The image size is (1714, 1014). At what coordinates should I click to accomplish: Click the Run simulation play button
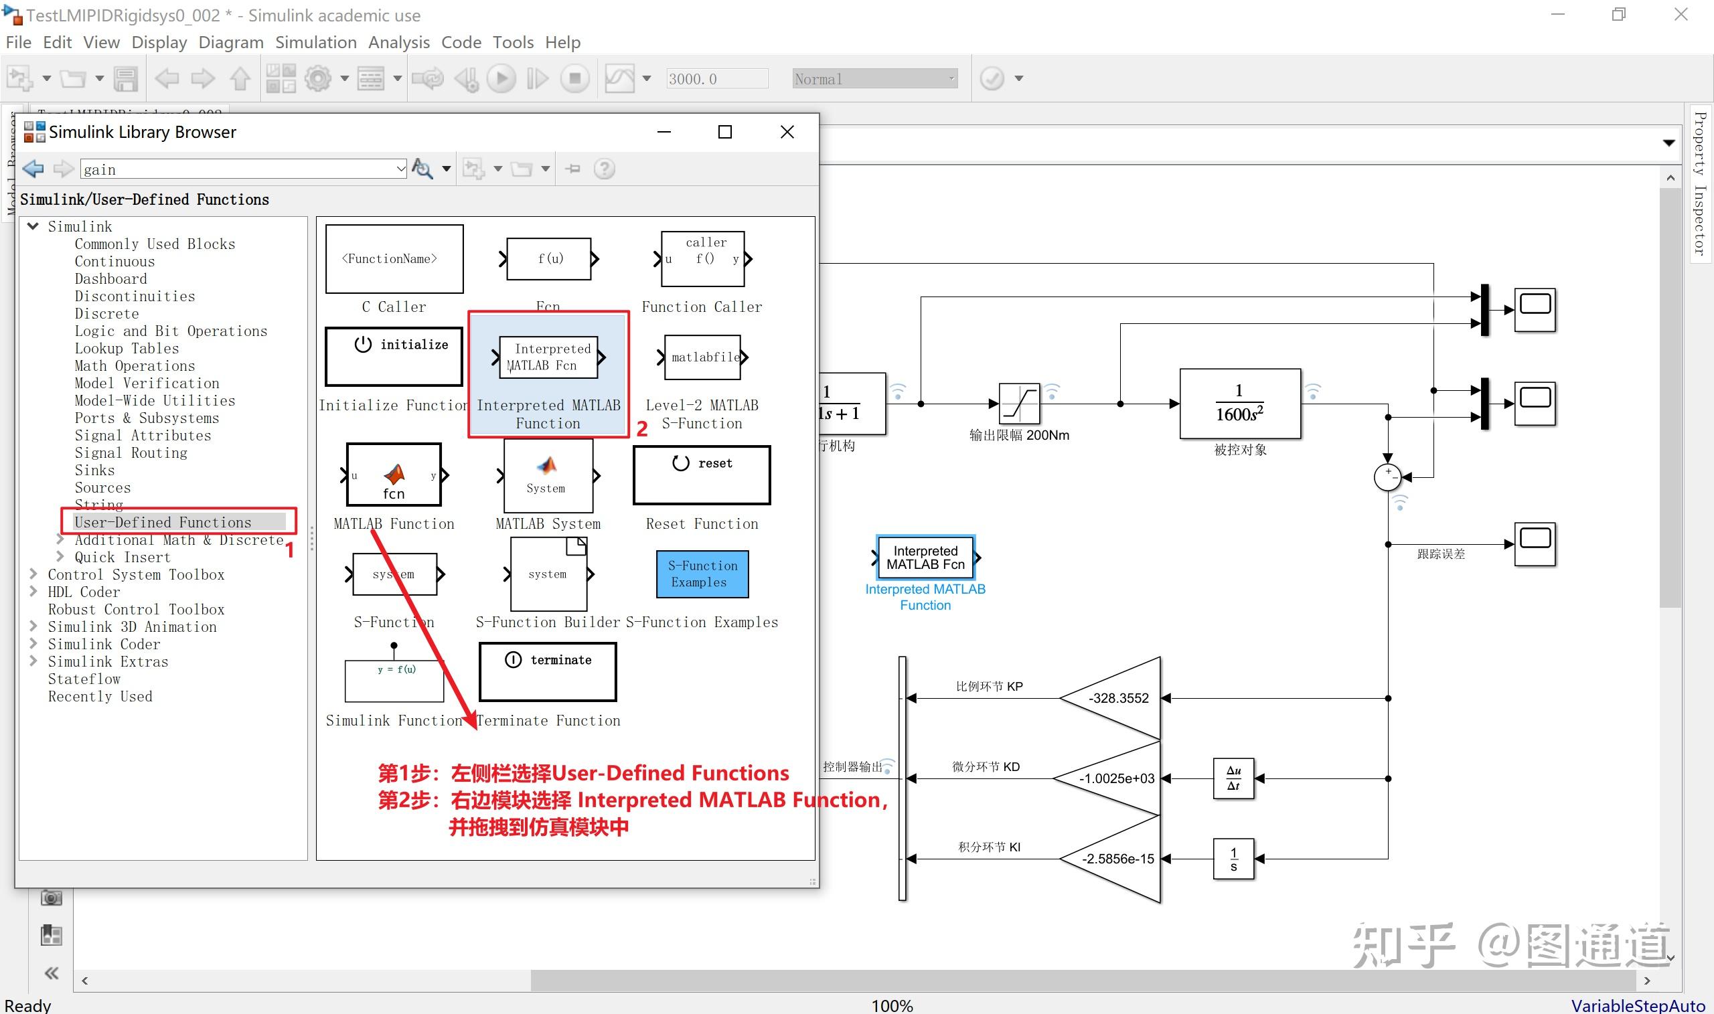click(501, 78)
